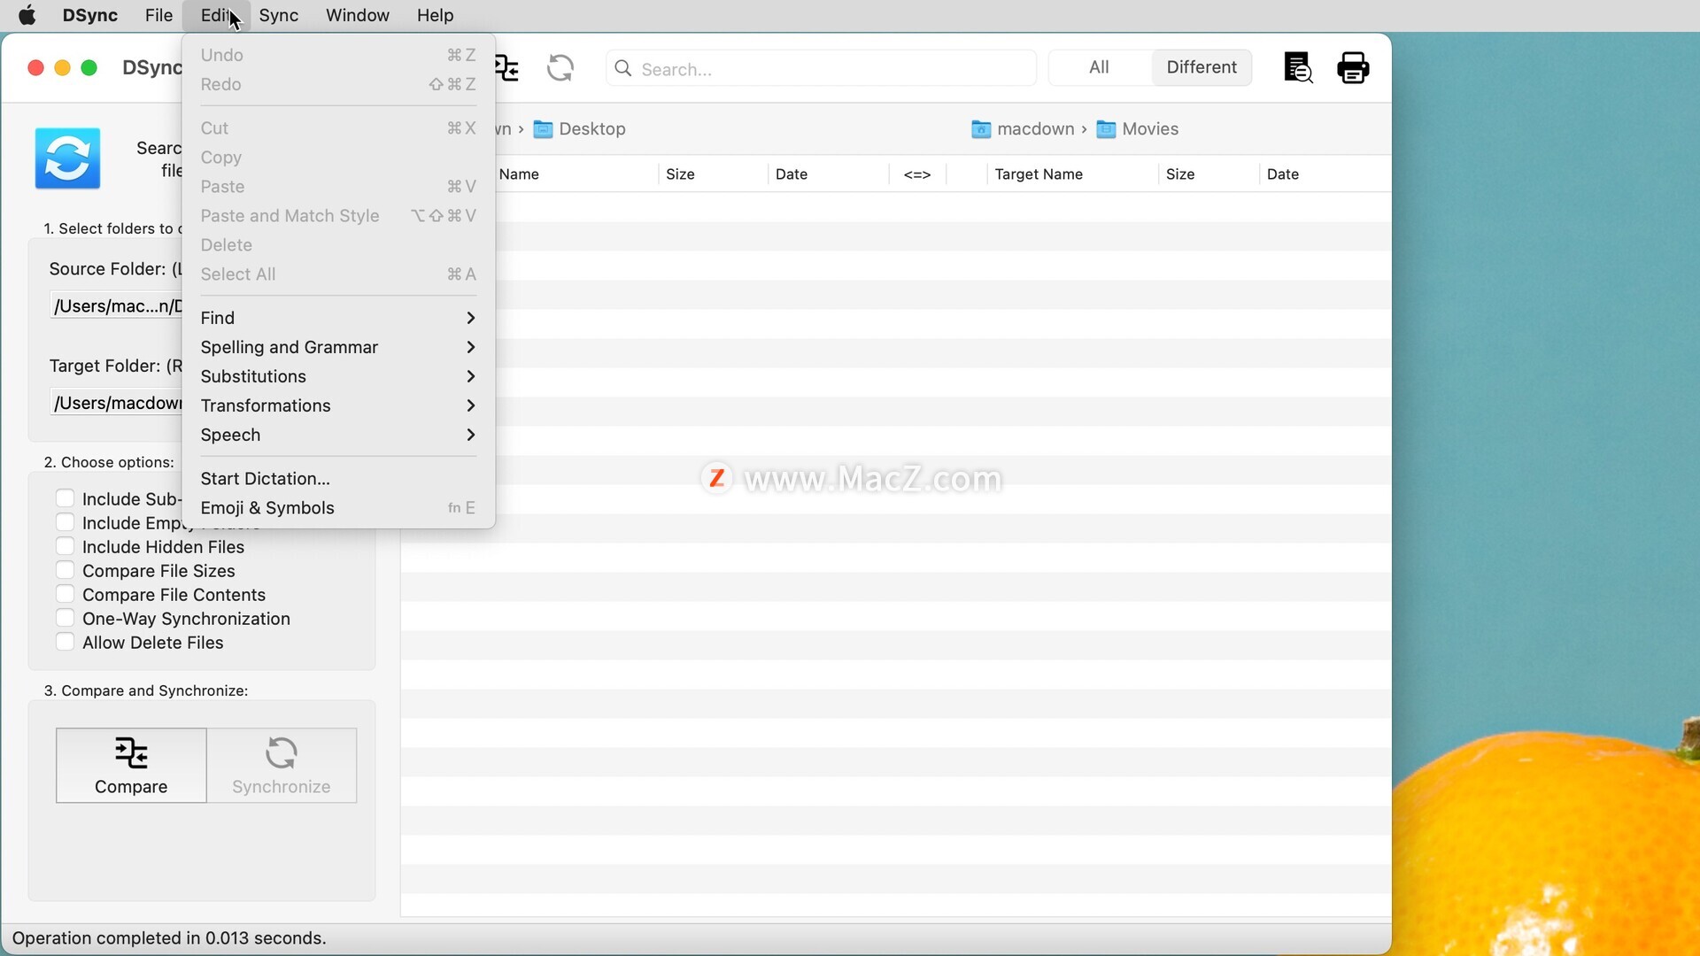Open the DSync application menu
The height and width of the screenshot is (956, 1700).
point(90,15)
